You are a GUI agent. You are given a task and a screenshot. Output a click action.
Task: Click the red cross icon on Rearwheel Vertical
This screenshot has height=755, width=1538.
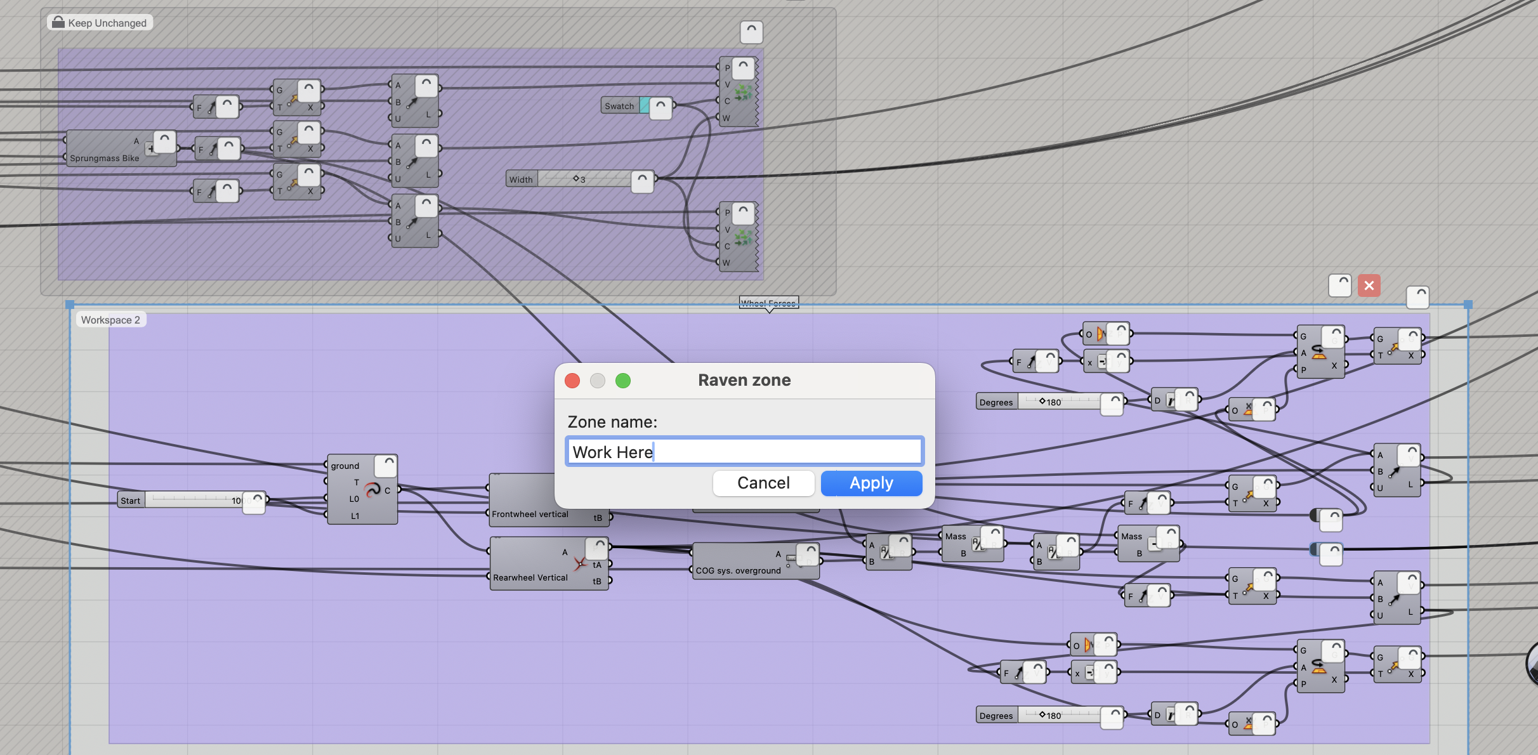[580, 563]
